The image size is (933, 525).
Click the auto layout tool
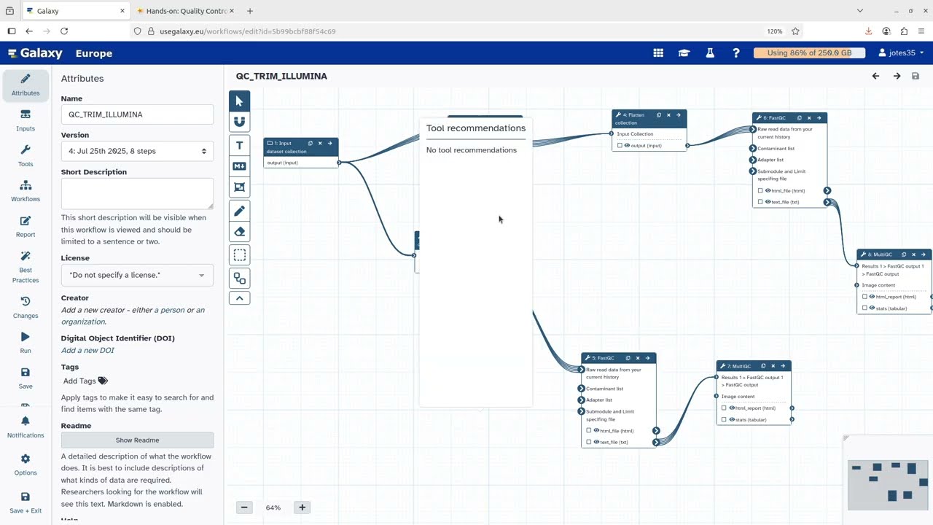239,278
